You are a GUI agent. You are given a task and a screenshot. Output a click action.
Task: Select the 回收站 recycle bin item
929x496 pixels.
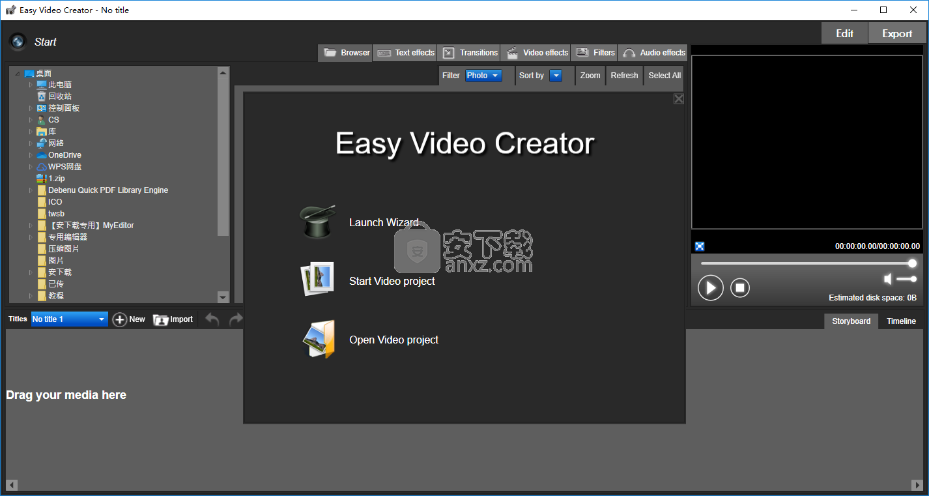(54, 96)
